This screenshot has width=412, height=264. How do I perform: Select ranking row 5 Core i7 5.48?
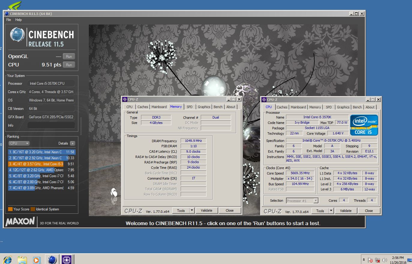coord(41,176)
